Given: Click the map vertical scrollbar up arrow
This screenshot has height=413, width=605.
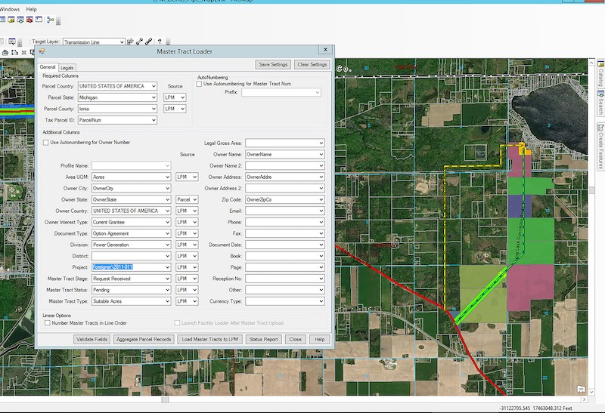Looking at the screenshot, I should [x=591, y=63].
